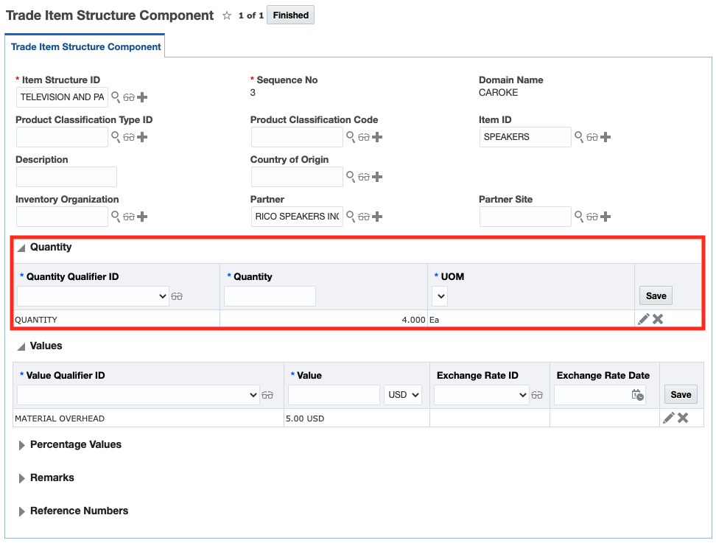Viewport: 716px width, 543px height.
Task: Click into the Description input field
Action: click(x=66, y=177)
